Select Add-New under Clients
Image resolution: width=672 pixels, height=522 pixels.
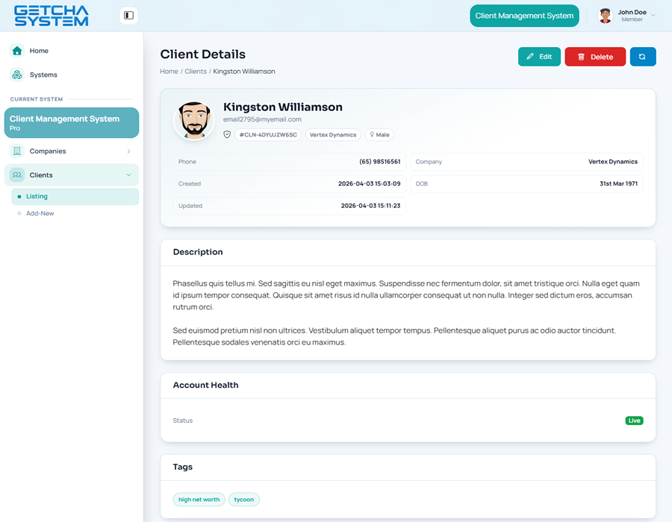[x=40, y=213]
